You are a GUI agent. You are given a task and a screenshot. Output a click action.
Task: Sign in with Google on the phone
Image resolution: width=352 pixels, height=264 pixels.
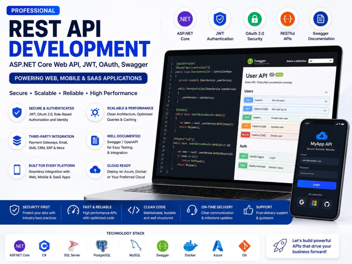coord(302,202)
